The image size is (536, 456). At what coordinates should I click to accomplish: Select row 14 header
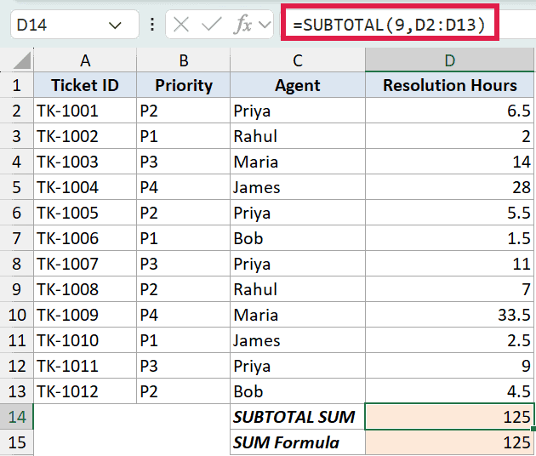coord(16,417)
